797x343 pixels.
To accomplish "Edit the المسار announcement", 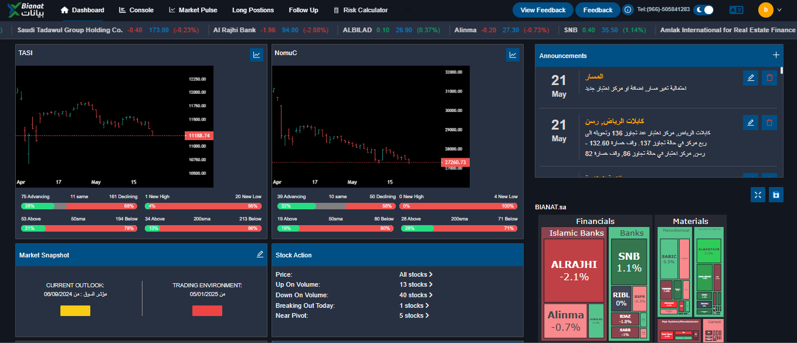I will coord(749,77).
